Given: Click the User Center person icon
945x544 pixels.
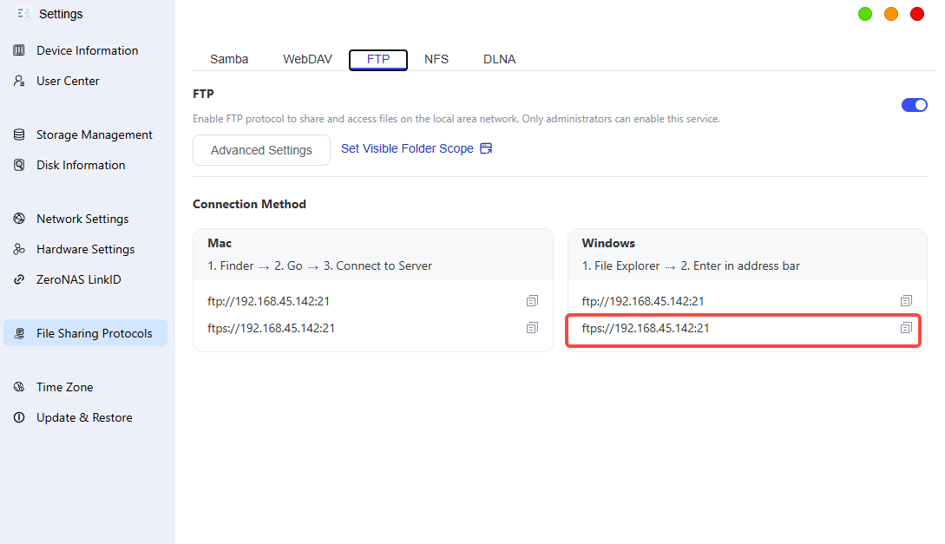Looking at the screenshot, I should [x=19, y=81].
